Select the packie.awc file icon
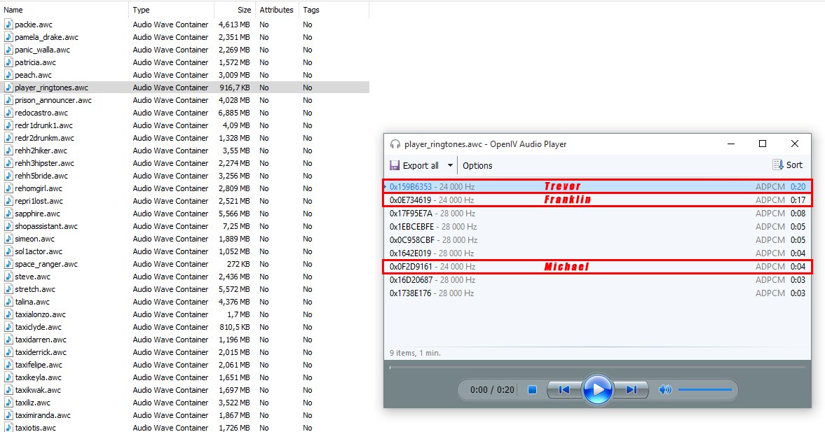825x432 pixels. tap(8, 25)
